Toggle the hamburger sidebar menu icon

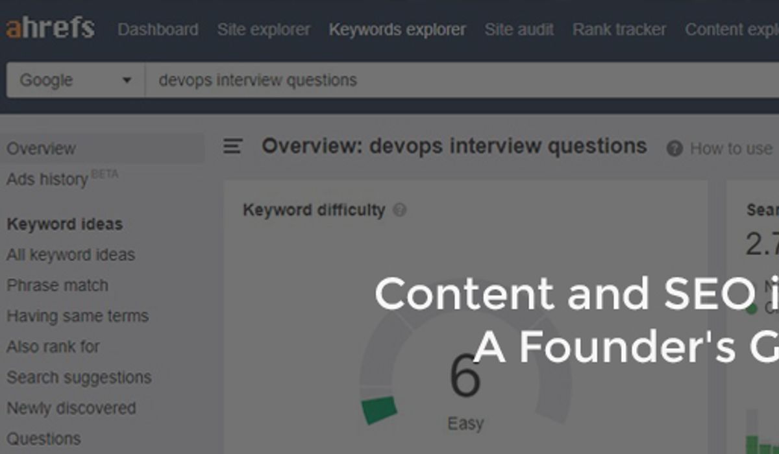coord(233,147)
